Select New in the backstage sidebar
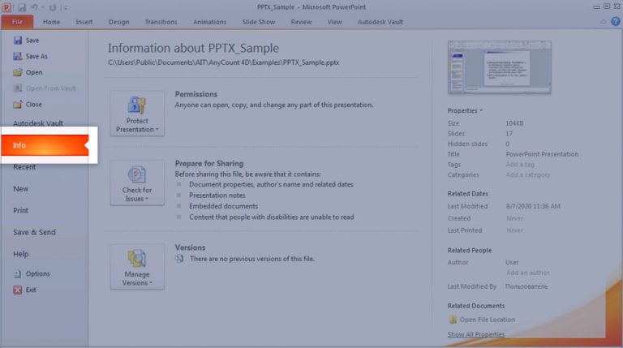 [x=20, y=189]
